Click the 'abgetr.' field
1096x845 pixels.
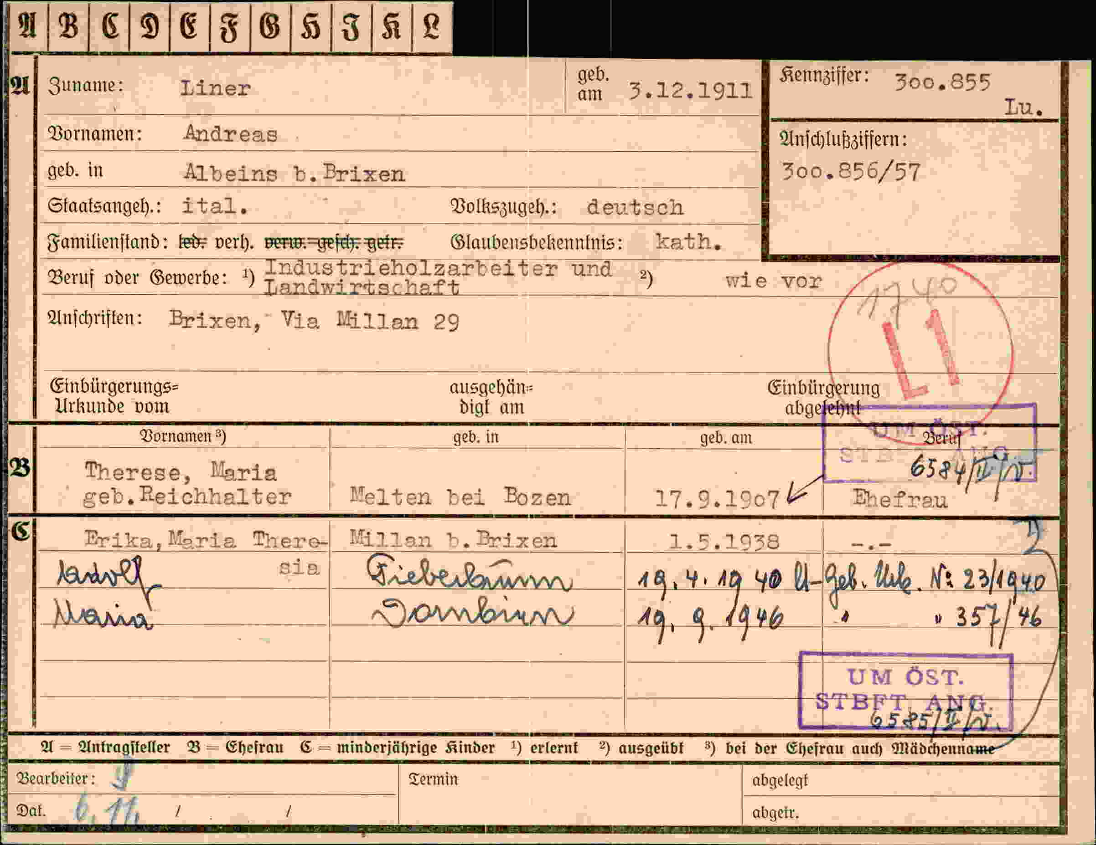(900, 809)
